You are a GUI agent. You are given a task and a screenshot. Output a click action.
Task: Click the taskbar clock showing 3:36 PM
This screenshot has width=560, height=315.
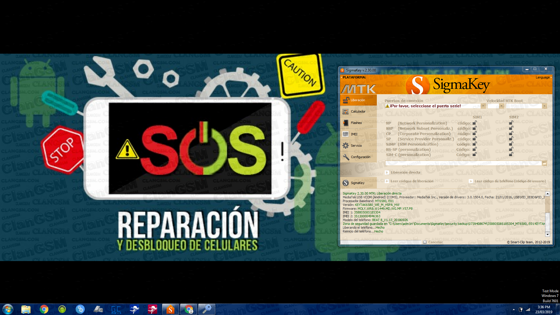point(544,309)
